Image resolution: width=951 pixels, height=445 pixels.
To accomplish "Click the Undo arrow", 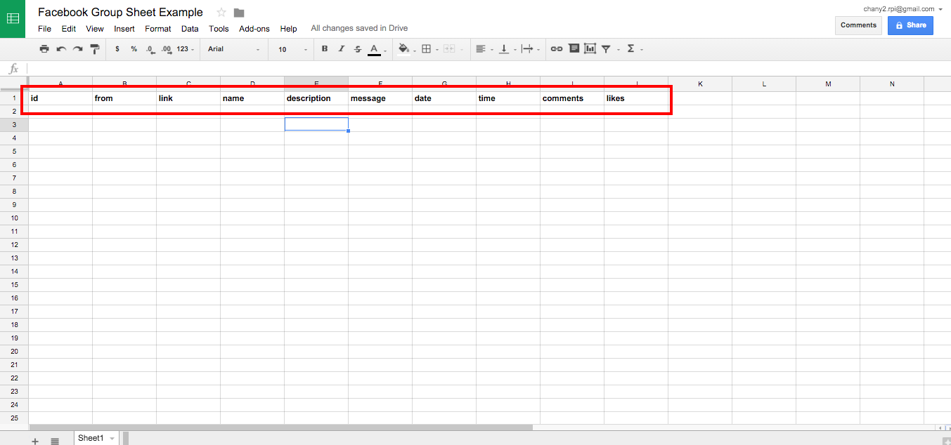I will click(x=61, y=49).
